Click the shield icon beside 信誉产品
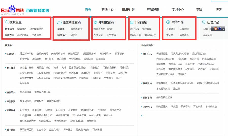The image size is (228, 136). pyautogui.click(x=204, y=22)
